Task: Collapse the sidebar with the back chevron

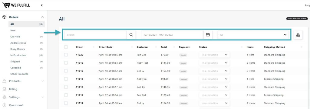Action: click(42, 5)
